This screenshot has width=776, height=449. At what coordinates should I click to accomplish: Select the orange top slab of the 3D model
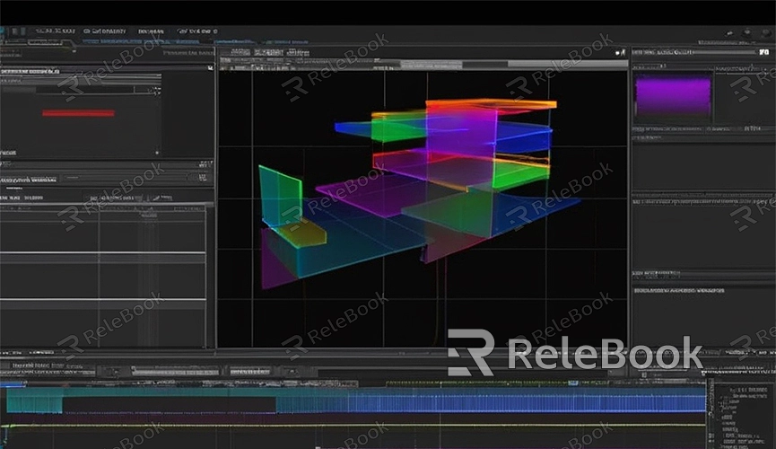491,104
